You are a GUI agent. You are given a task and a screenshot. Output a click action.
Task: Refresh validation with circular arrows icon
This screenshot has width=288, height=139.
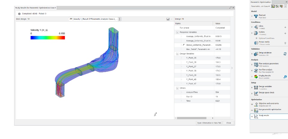point(285,54)
